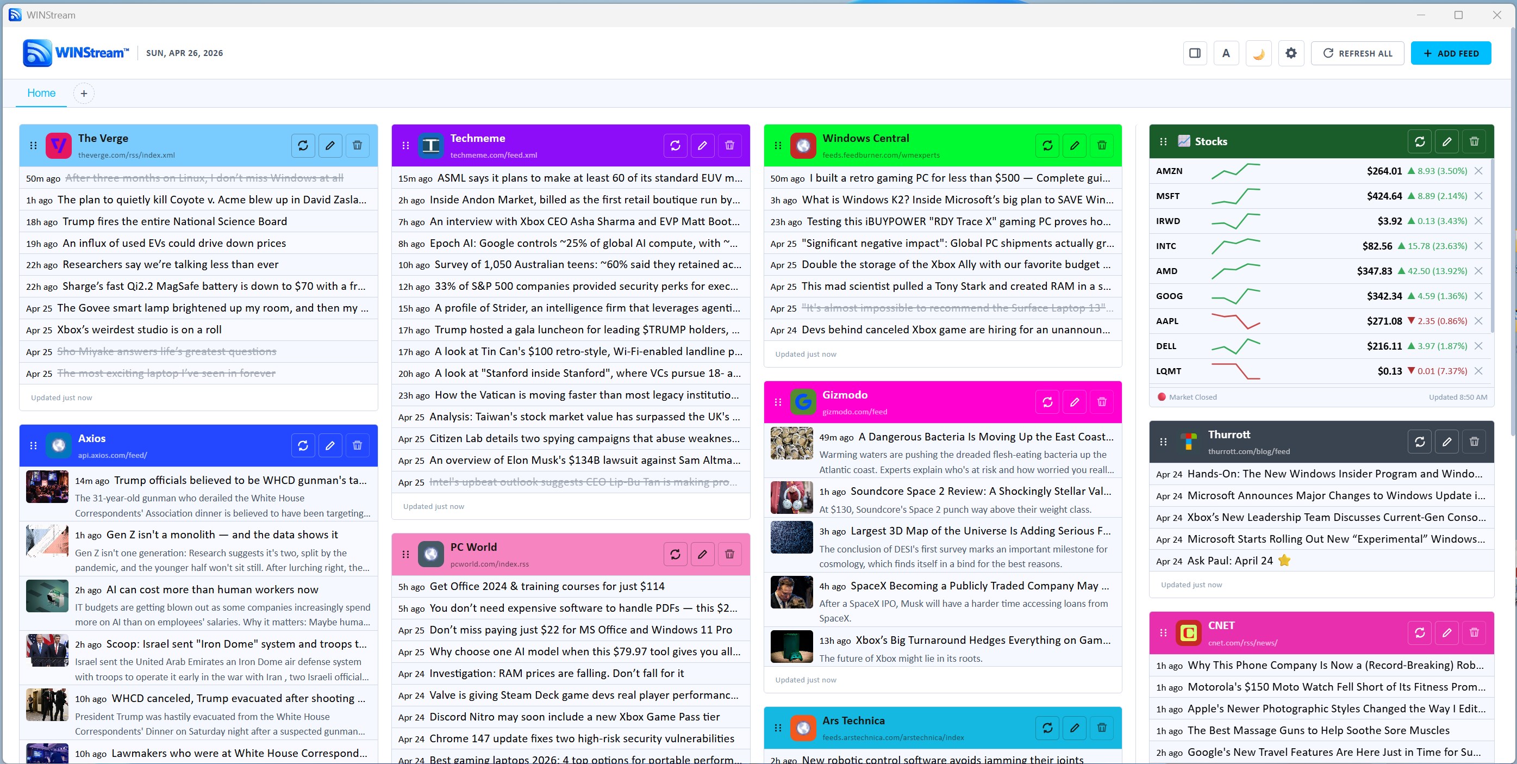Edit the Gizmodo feed
The width and height of the screenshot is (1517, 764).
[x=1075, y=402]
